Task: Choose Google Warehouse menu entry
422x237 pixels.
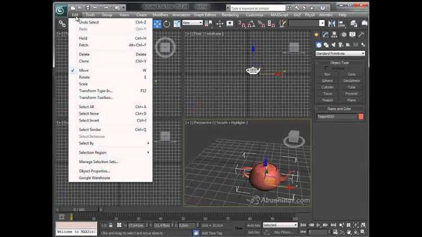Action: pos(110,178)
